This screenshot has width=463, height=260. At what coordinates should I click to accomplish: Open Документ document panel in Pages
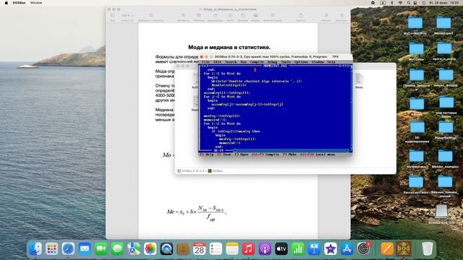(341, 17)
